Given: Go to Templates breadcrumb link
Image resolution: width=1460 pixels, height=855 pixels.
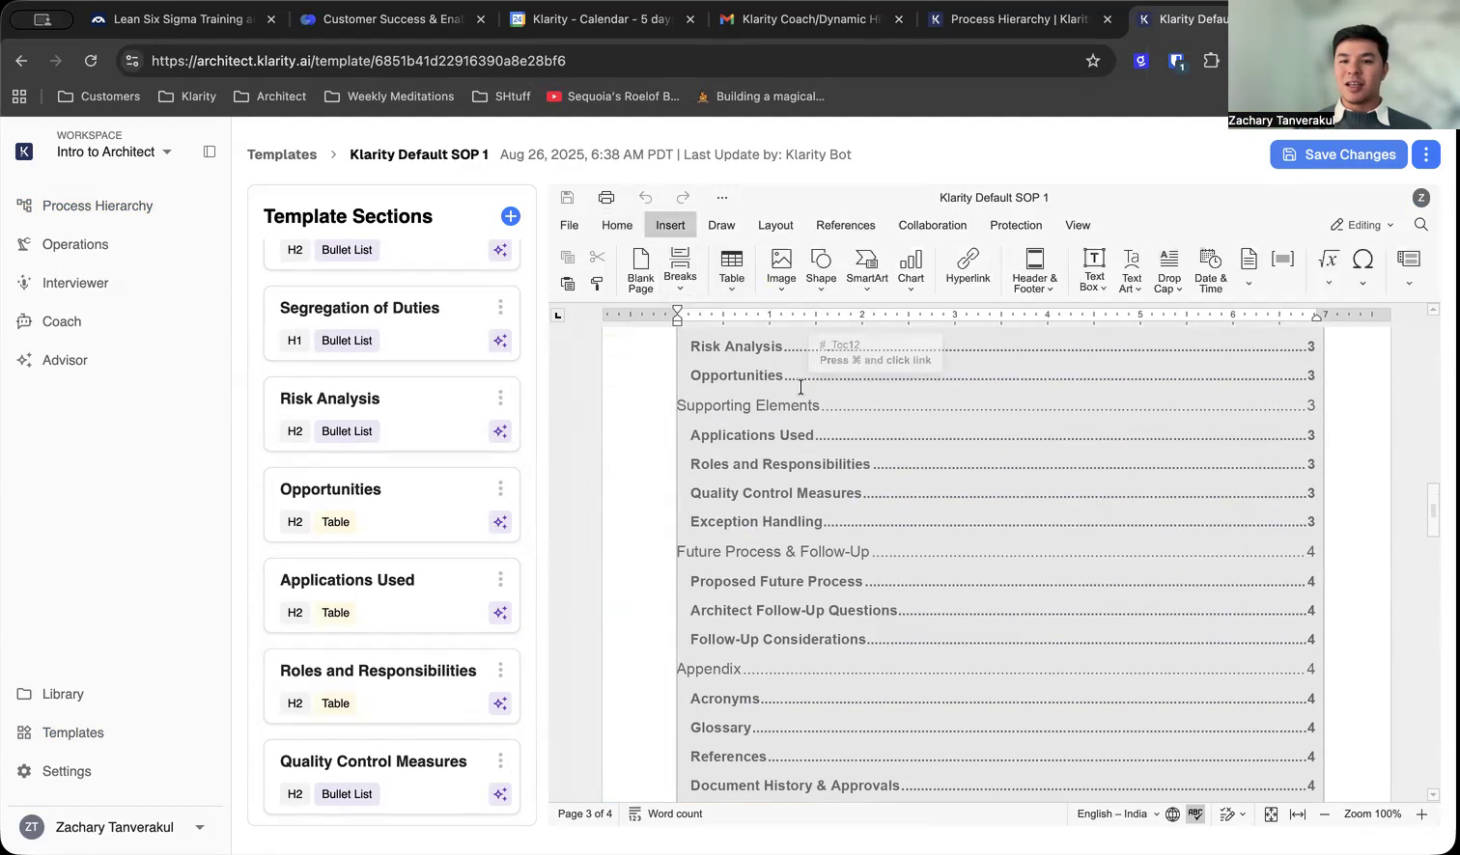Looking at the screenshot, I should (x=282, y=154).
